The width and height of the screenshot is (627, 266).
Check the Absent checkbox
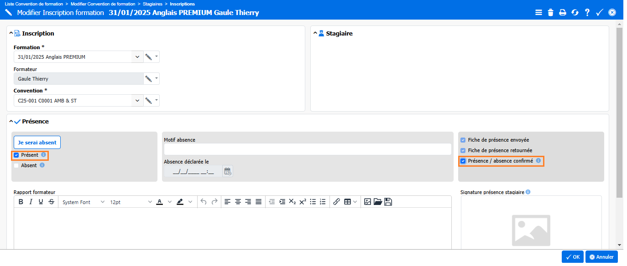tap(16, 166)
